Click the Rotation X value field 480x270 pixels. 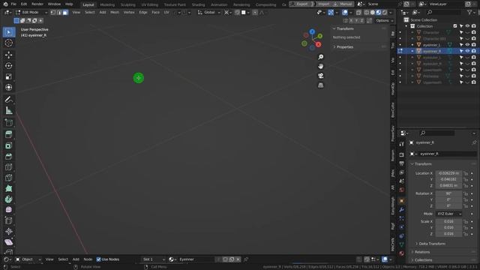(x=448, y=193)
